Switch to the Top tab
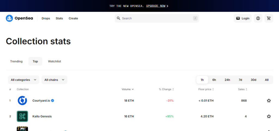 (x=35, y=61)
